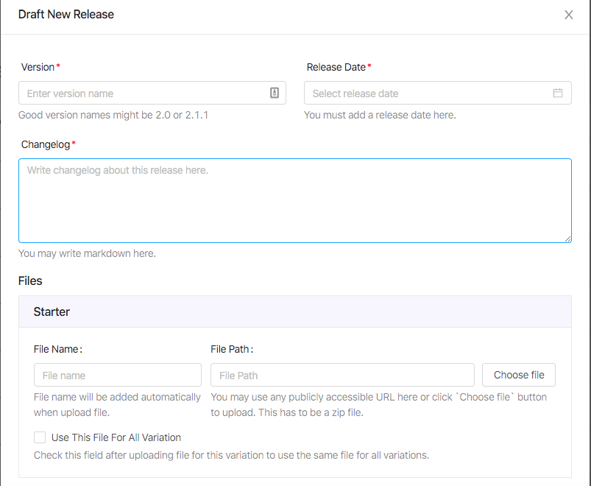Click the 'You may write markdown here' hint
The width and height of the screenshot is (591, 486).
[87, 253]
